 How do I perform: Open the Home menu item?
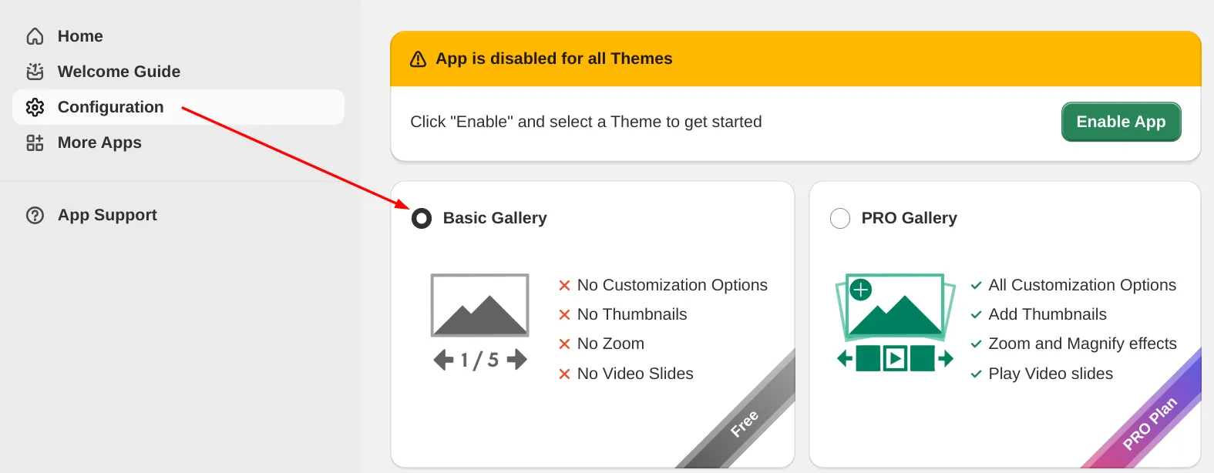click(80, 36)
